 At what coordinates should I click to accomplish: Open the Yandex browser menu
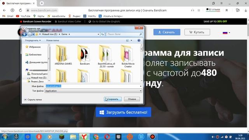pyautogui.click(x=221, y=3)
